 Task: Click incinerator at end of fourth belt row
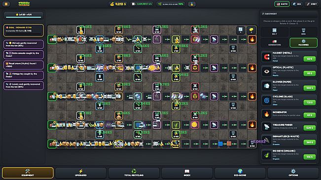pos(252,125)
